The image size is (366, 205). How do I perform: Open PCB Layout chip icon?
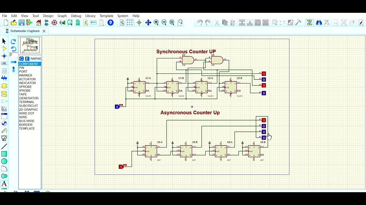[x=54, y=23]
